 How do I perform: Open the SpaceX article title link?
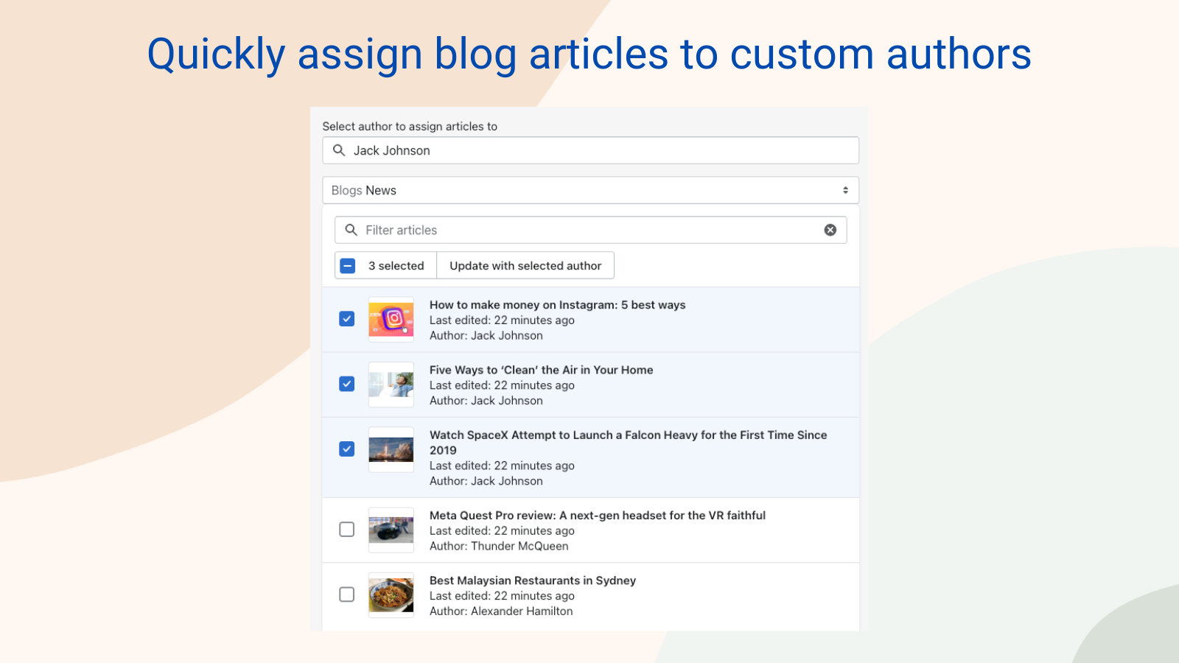point(628,435)
